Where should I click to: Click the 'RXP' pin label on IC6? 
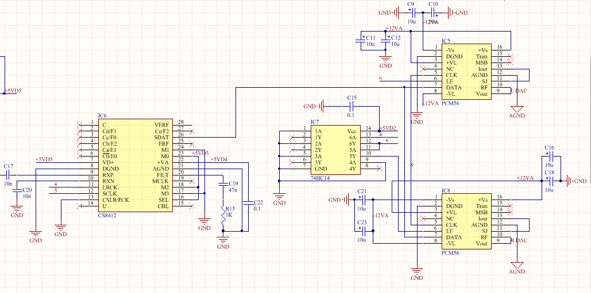[x=108, y=175]
